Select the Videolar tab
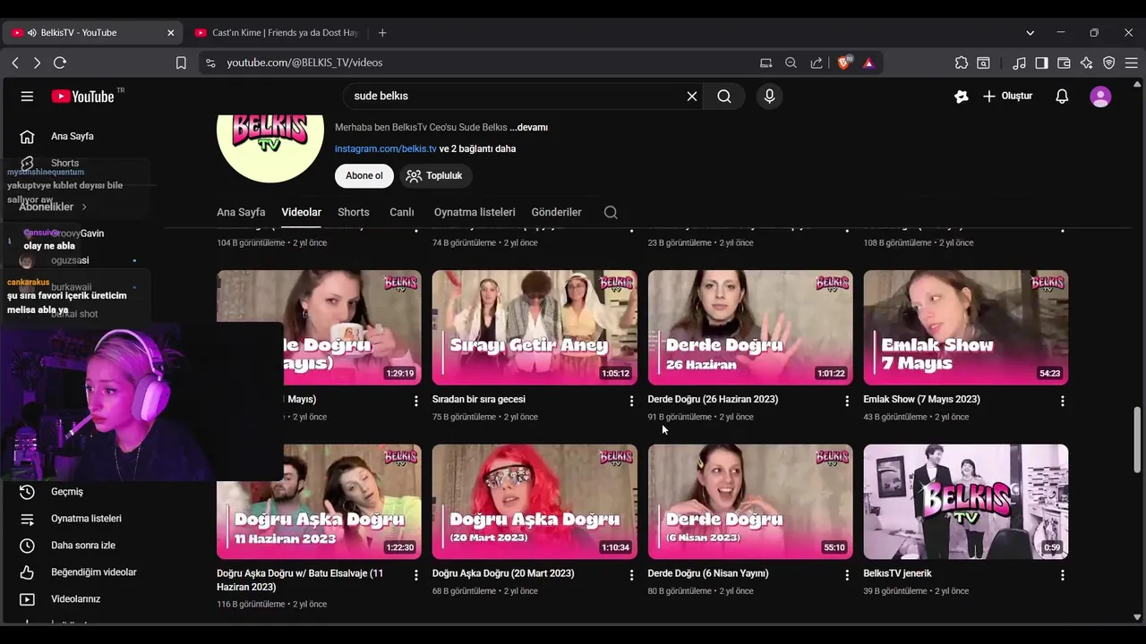1146x644 pixels. point(301,212)
